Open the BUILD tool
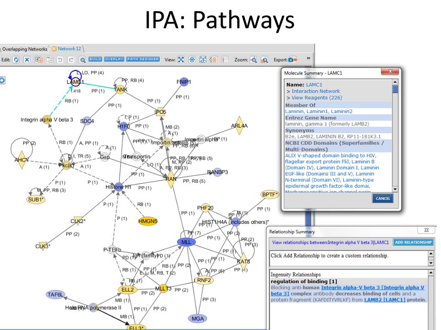This screenshot has height=330, width=441. (x=95, y=59)
